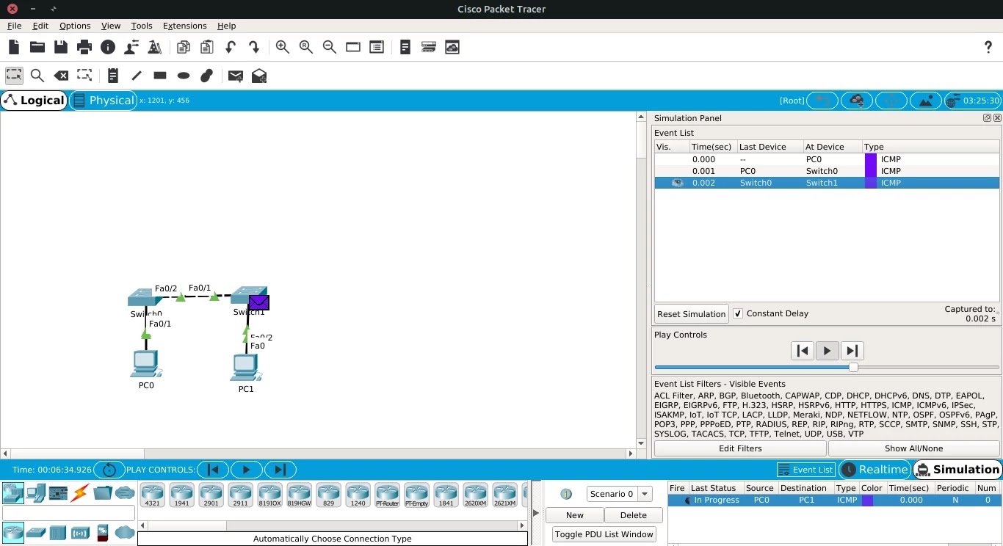Select the 2911 router device
This screenshot has width=1003, height=546.
pyautogui.click(x=240, y=495)
